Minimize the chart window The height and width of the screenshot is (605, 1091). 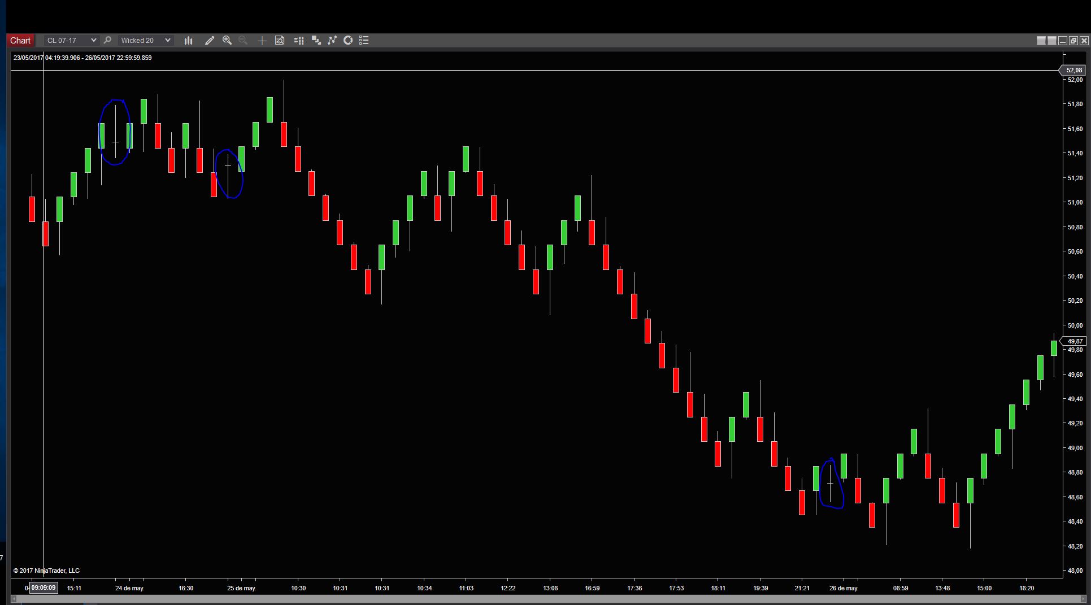(x=1062, y=41)
